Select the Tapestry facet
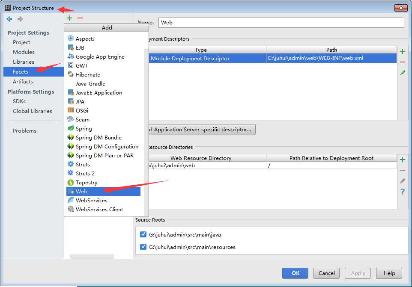The height and width of the screenshot is (287, 412). [x=103, y=182]
